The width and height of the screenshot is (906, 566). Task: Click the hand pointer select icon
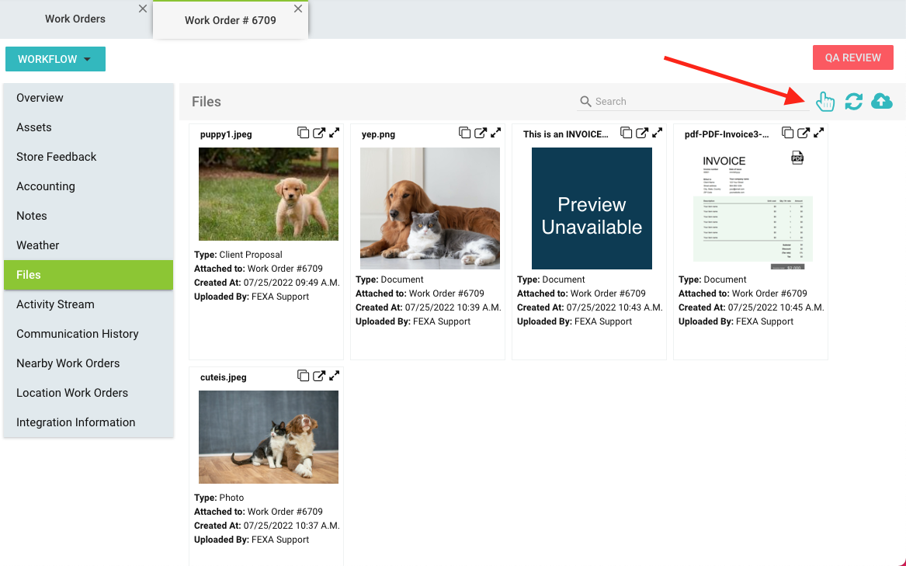(825, 101)
